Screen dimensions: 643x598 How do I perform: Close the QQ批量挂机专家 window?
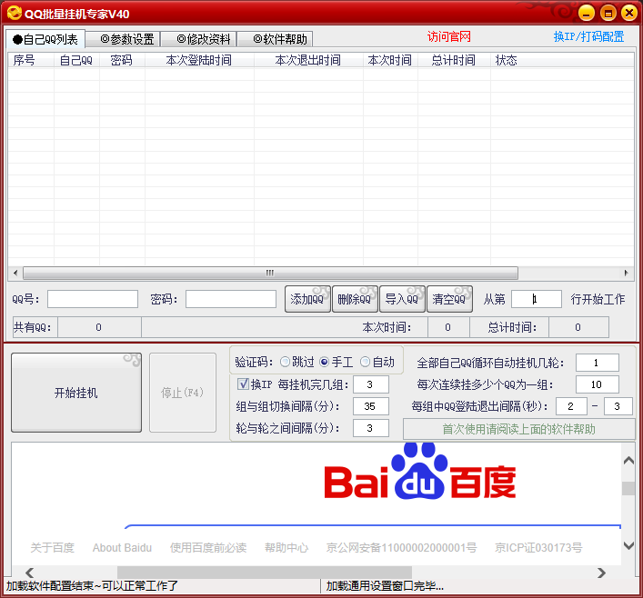tap(629, 13)
